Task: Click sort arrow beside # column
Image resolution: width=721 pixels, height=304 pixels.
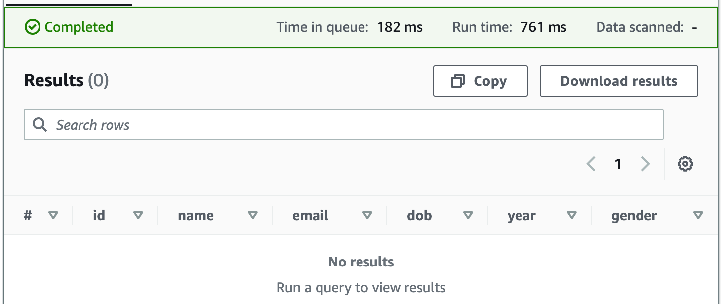Action: (x=53, y=215)
